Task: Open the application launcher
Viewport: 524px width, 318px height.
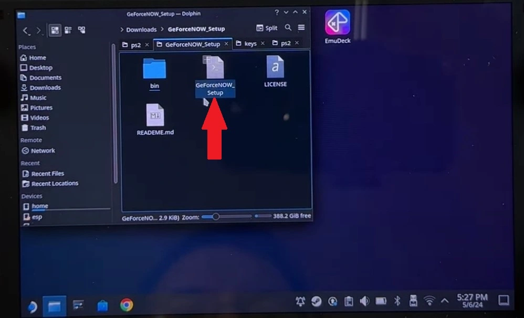Action: 33,306
